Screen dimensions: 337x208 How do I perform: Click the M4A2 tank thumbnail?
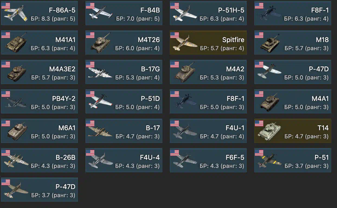pyautogui.click(x=185, y=72)
